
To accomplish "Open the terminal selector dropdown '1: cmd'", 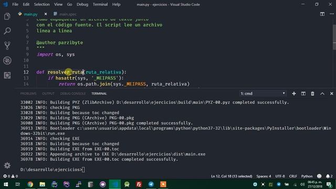I will (262, 93).
